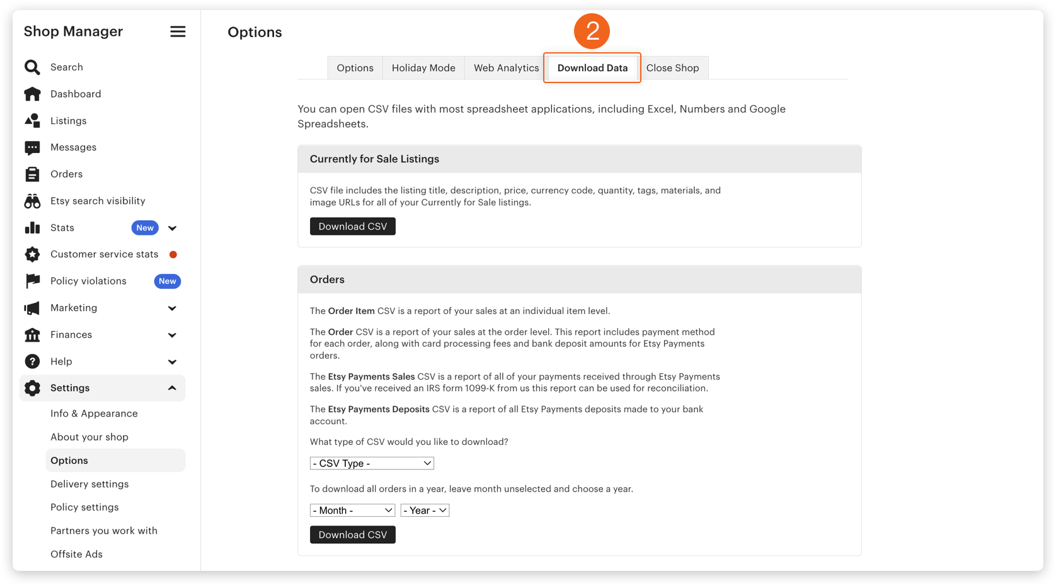Expand the Marketing section chevron

172,308
